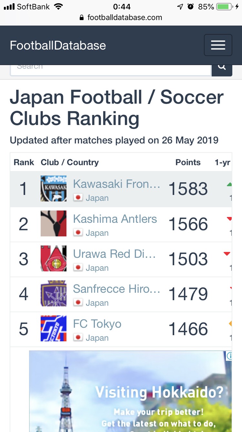The width and height of the screenshot is (242, 432).
Task: Click the Japan link under Kashima Antlers
Action: tap(97, 233)
